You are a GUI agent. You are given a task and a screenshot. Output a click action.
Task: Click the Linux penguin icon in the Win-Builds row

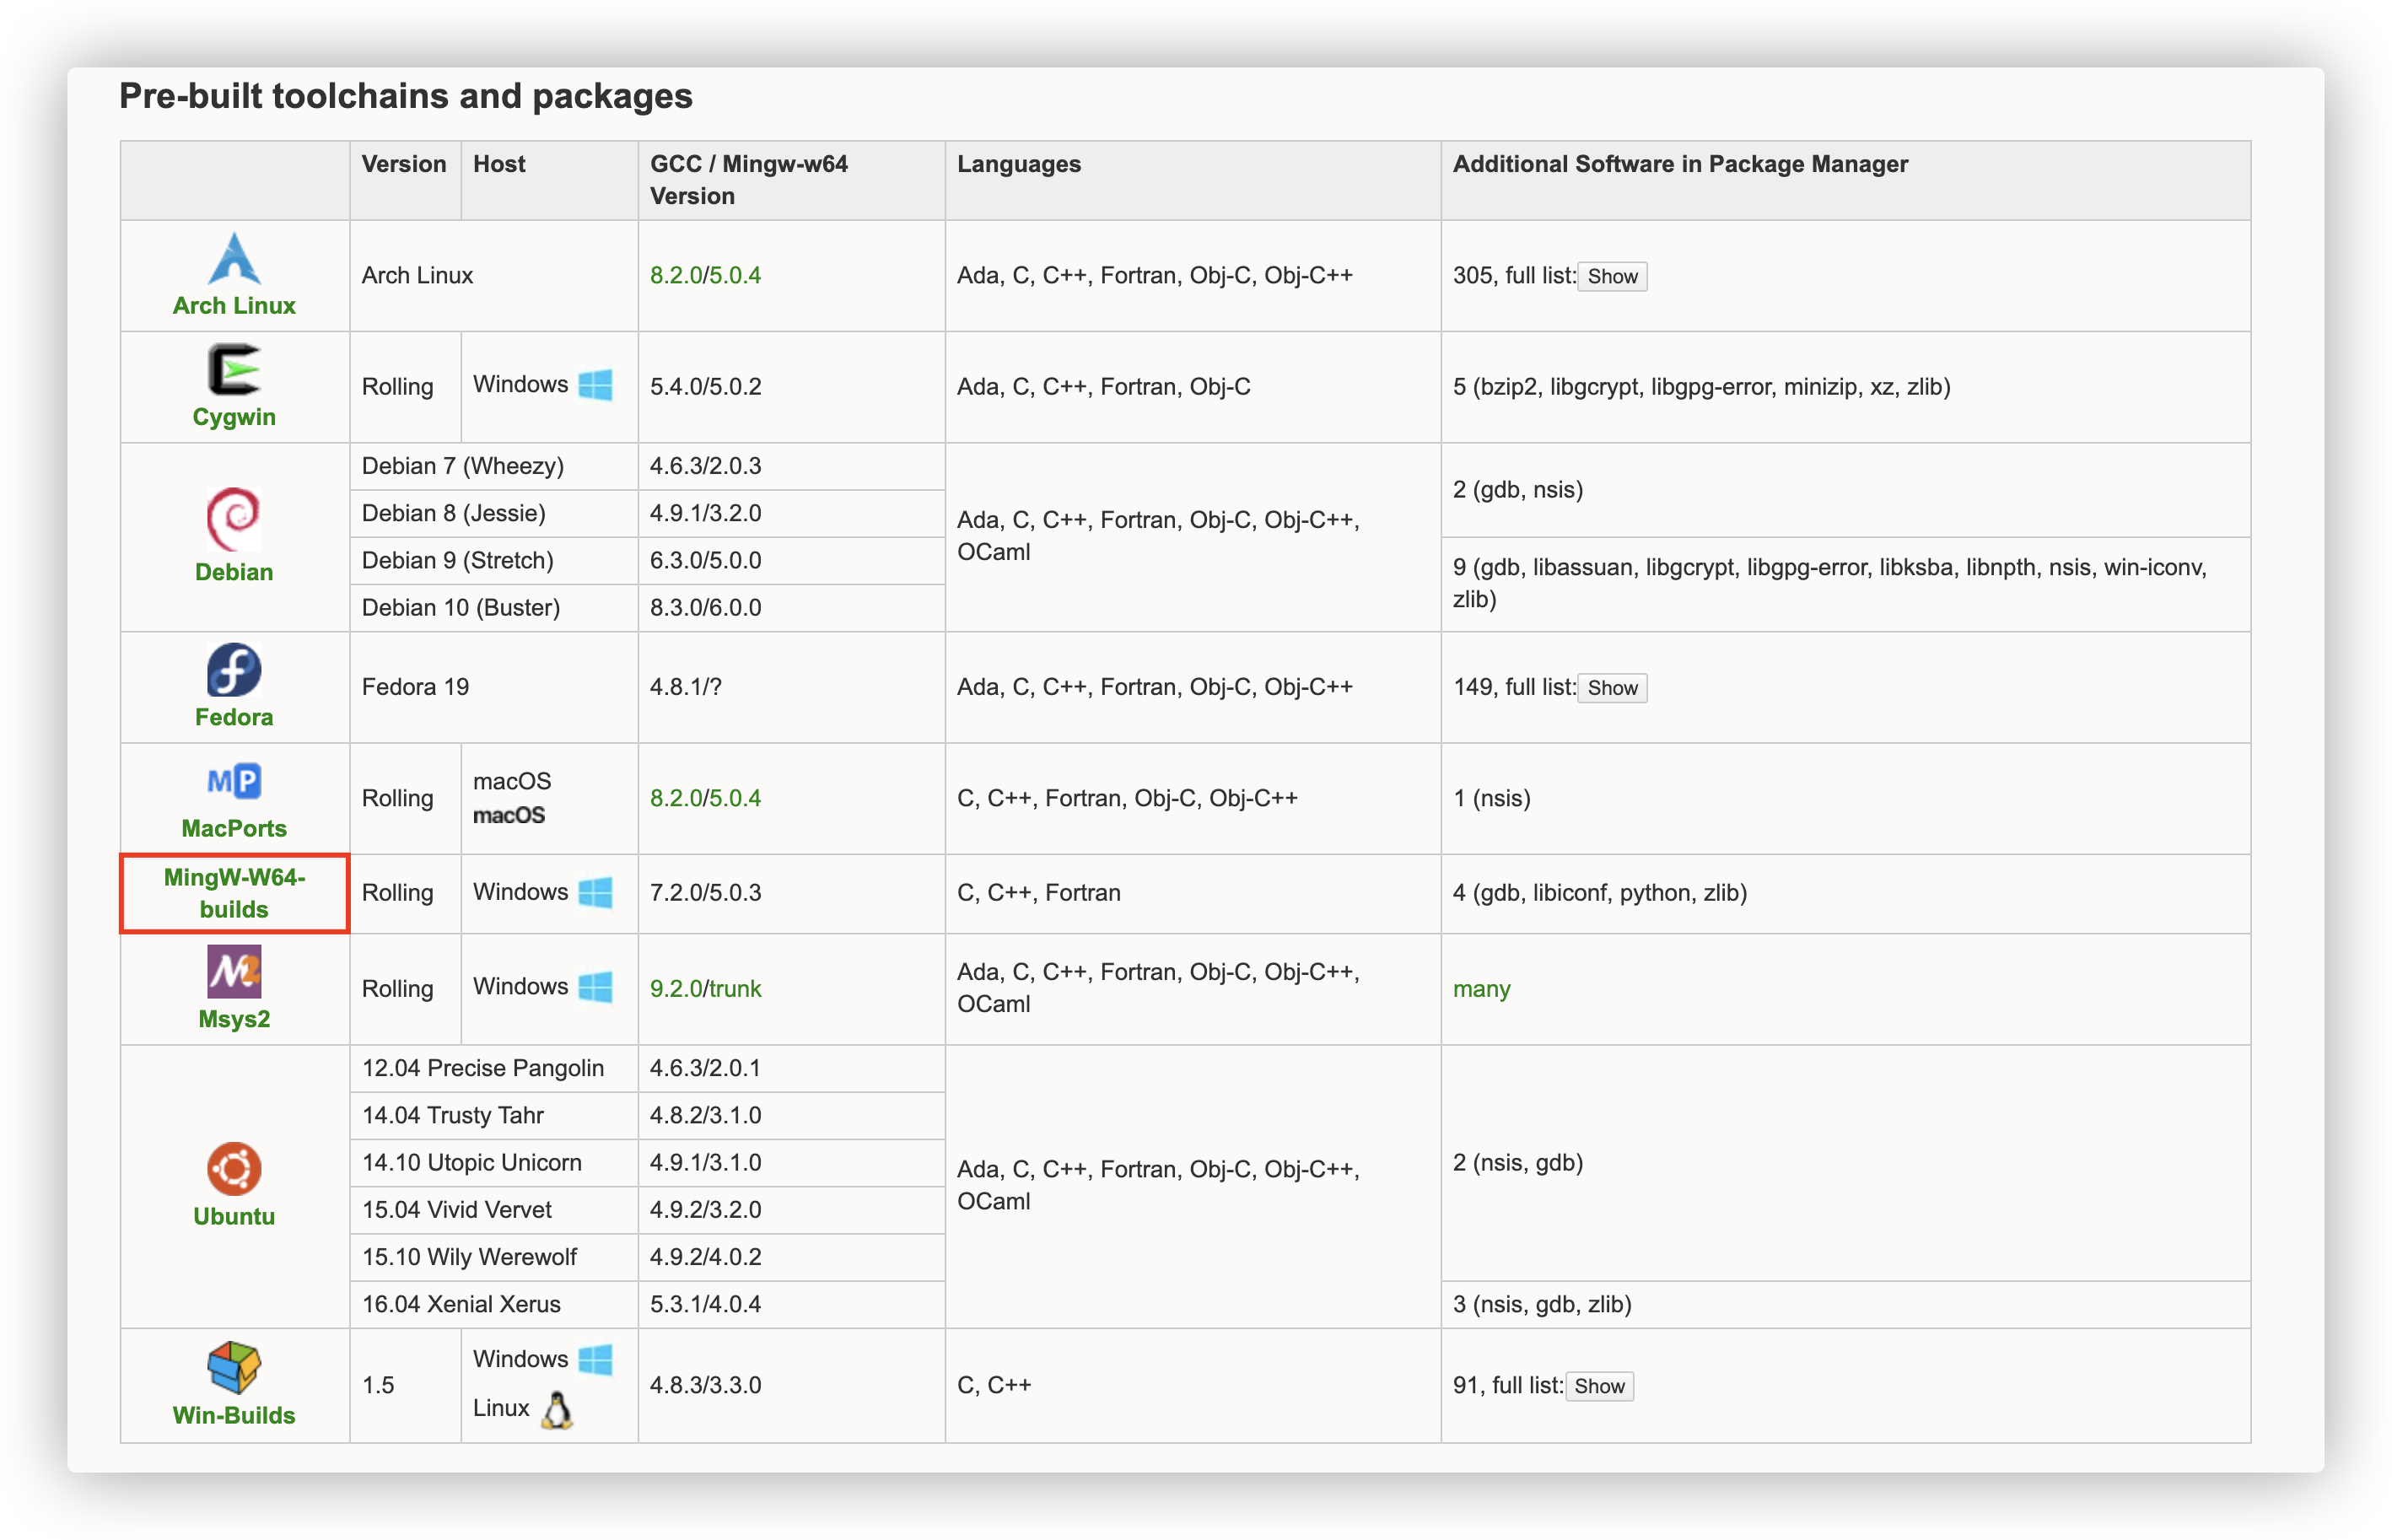pyautogui.click(x=557, y=1409)
